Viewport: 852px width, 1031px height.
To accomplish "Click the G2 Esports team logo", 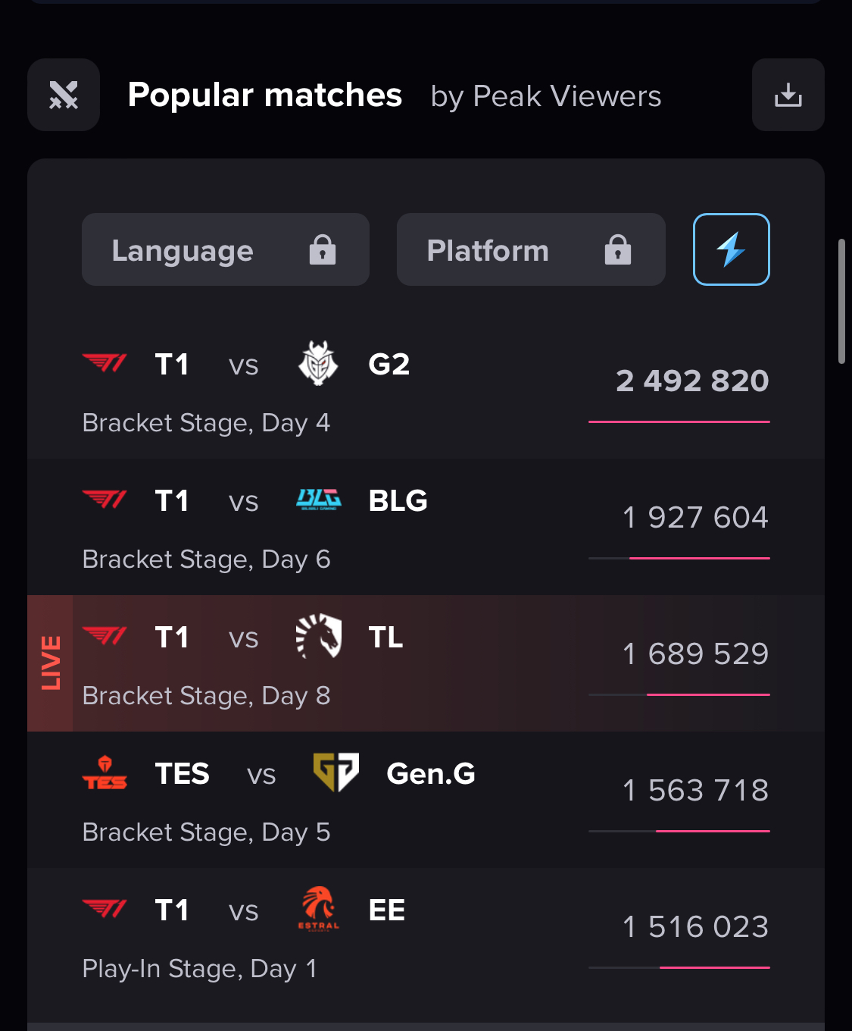I will click(318, 364).
